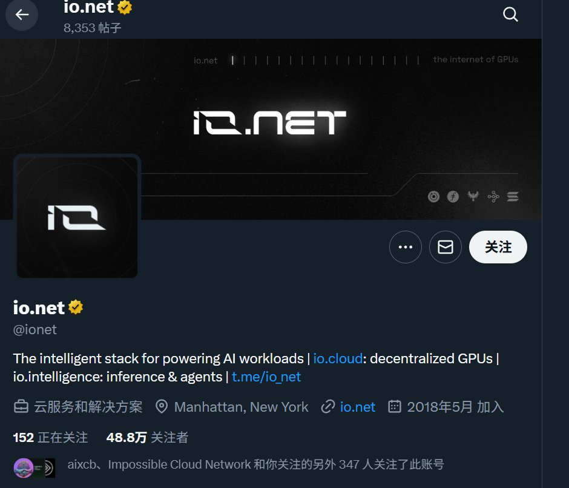Open search with the magnifier icon
569x488 pixels.
pos(510,15)
